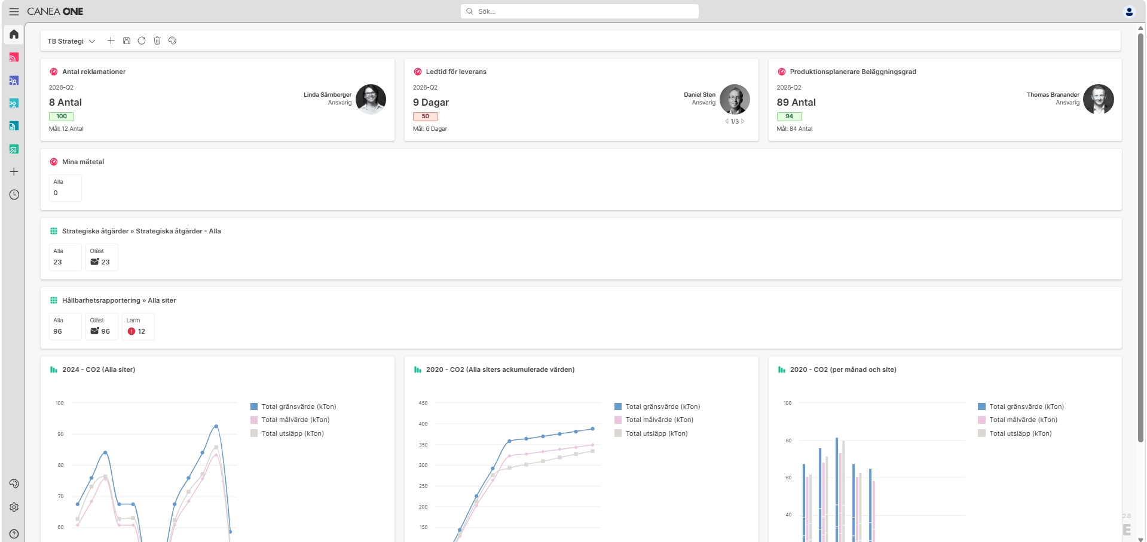Screen dimensions: 1147x542
Task: Open recent history clock icon
Action: click(x=14, y=195)
